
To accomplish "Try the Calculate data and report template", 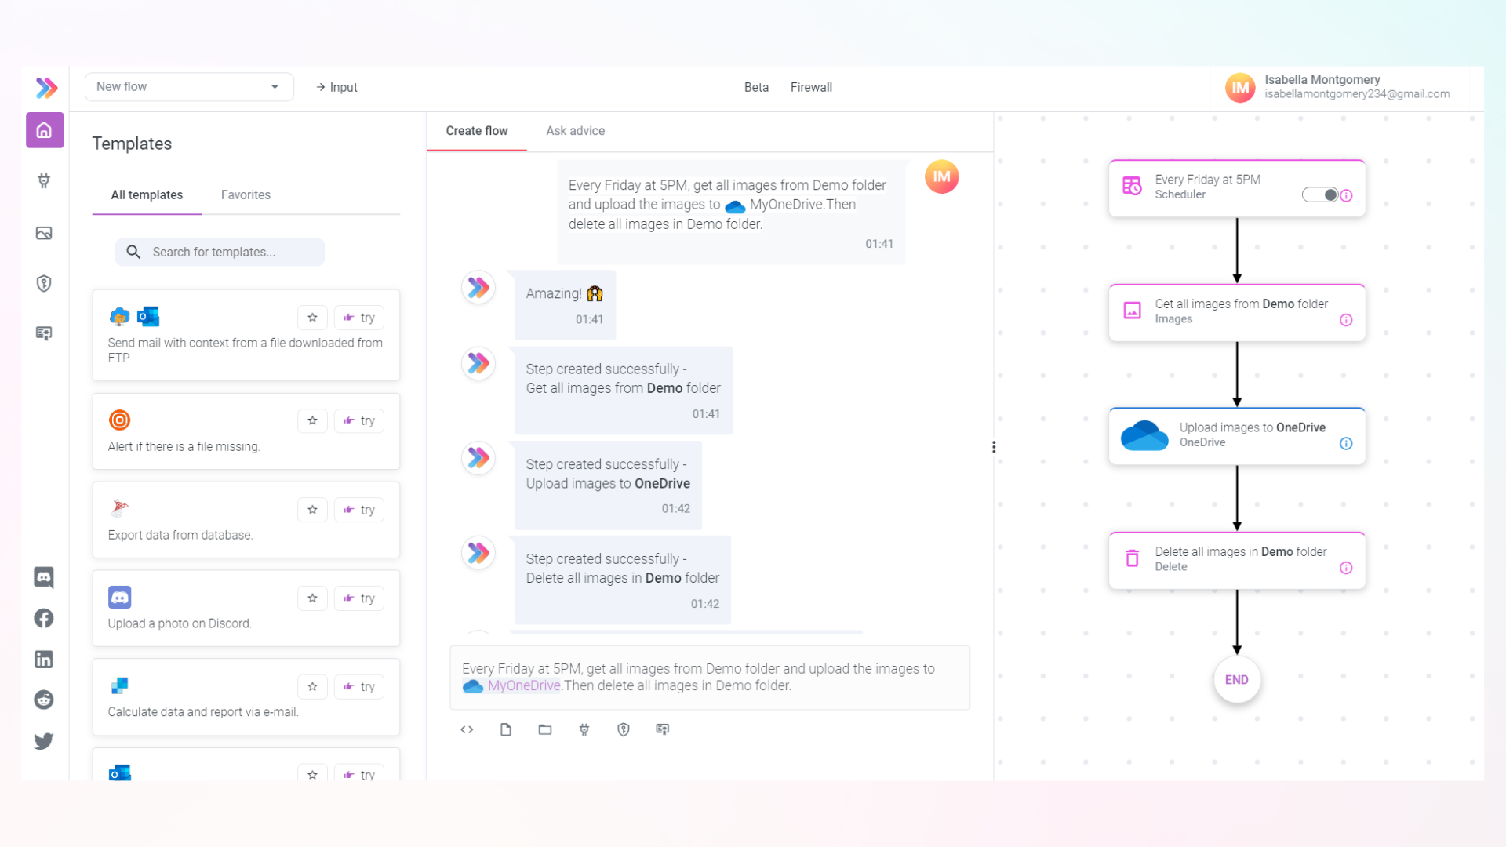I will click(x=359, y=687).
